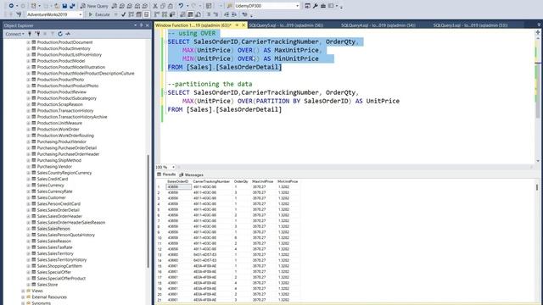Click the Query Options icon

139,14
